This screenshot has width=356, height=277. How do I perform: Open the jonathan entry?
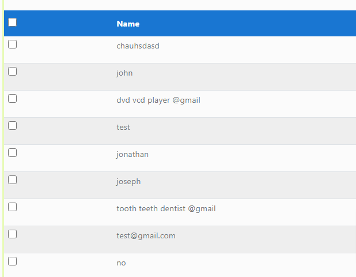(x=132, y=155)
